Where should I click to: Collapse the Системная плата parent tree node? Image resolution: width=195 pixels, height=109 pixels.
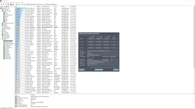(1, 11)
